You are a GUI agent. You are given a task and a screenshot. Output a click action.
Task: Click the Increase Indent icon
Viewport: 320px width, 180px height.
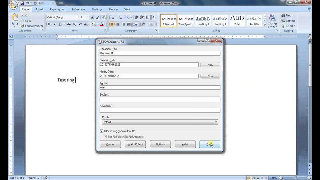point(142,17)
